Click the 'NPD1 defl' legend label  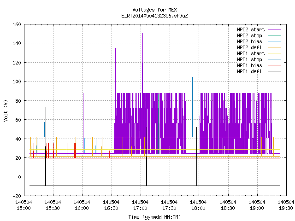click(x=249, y=72)
